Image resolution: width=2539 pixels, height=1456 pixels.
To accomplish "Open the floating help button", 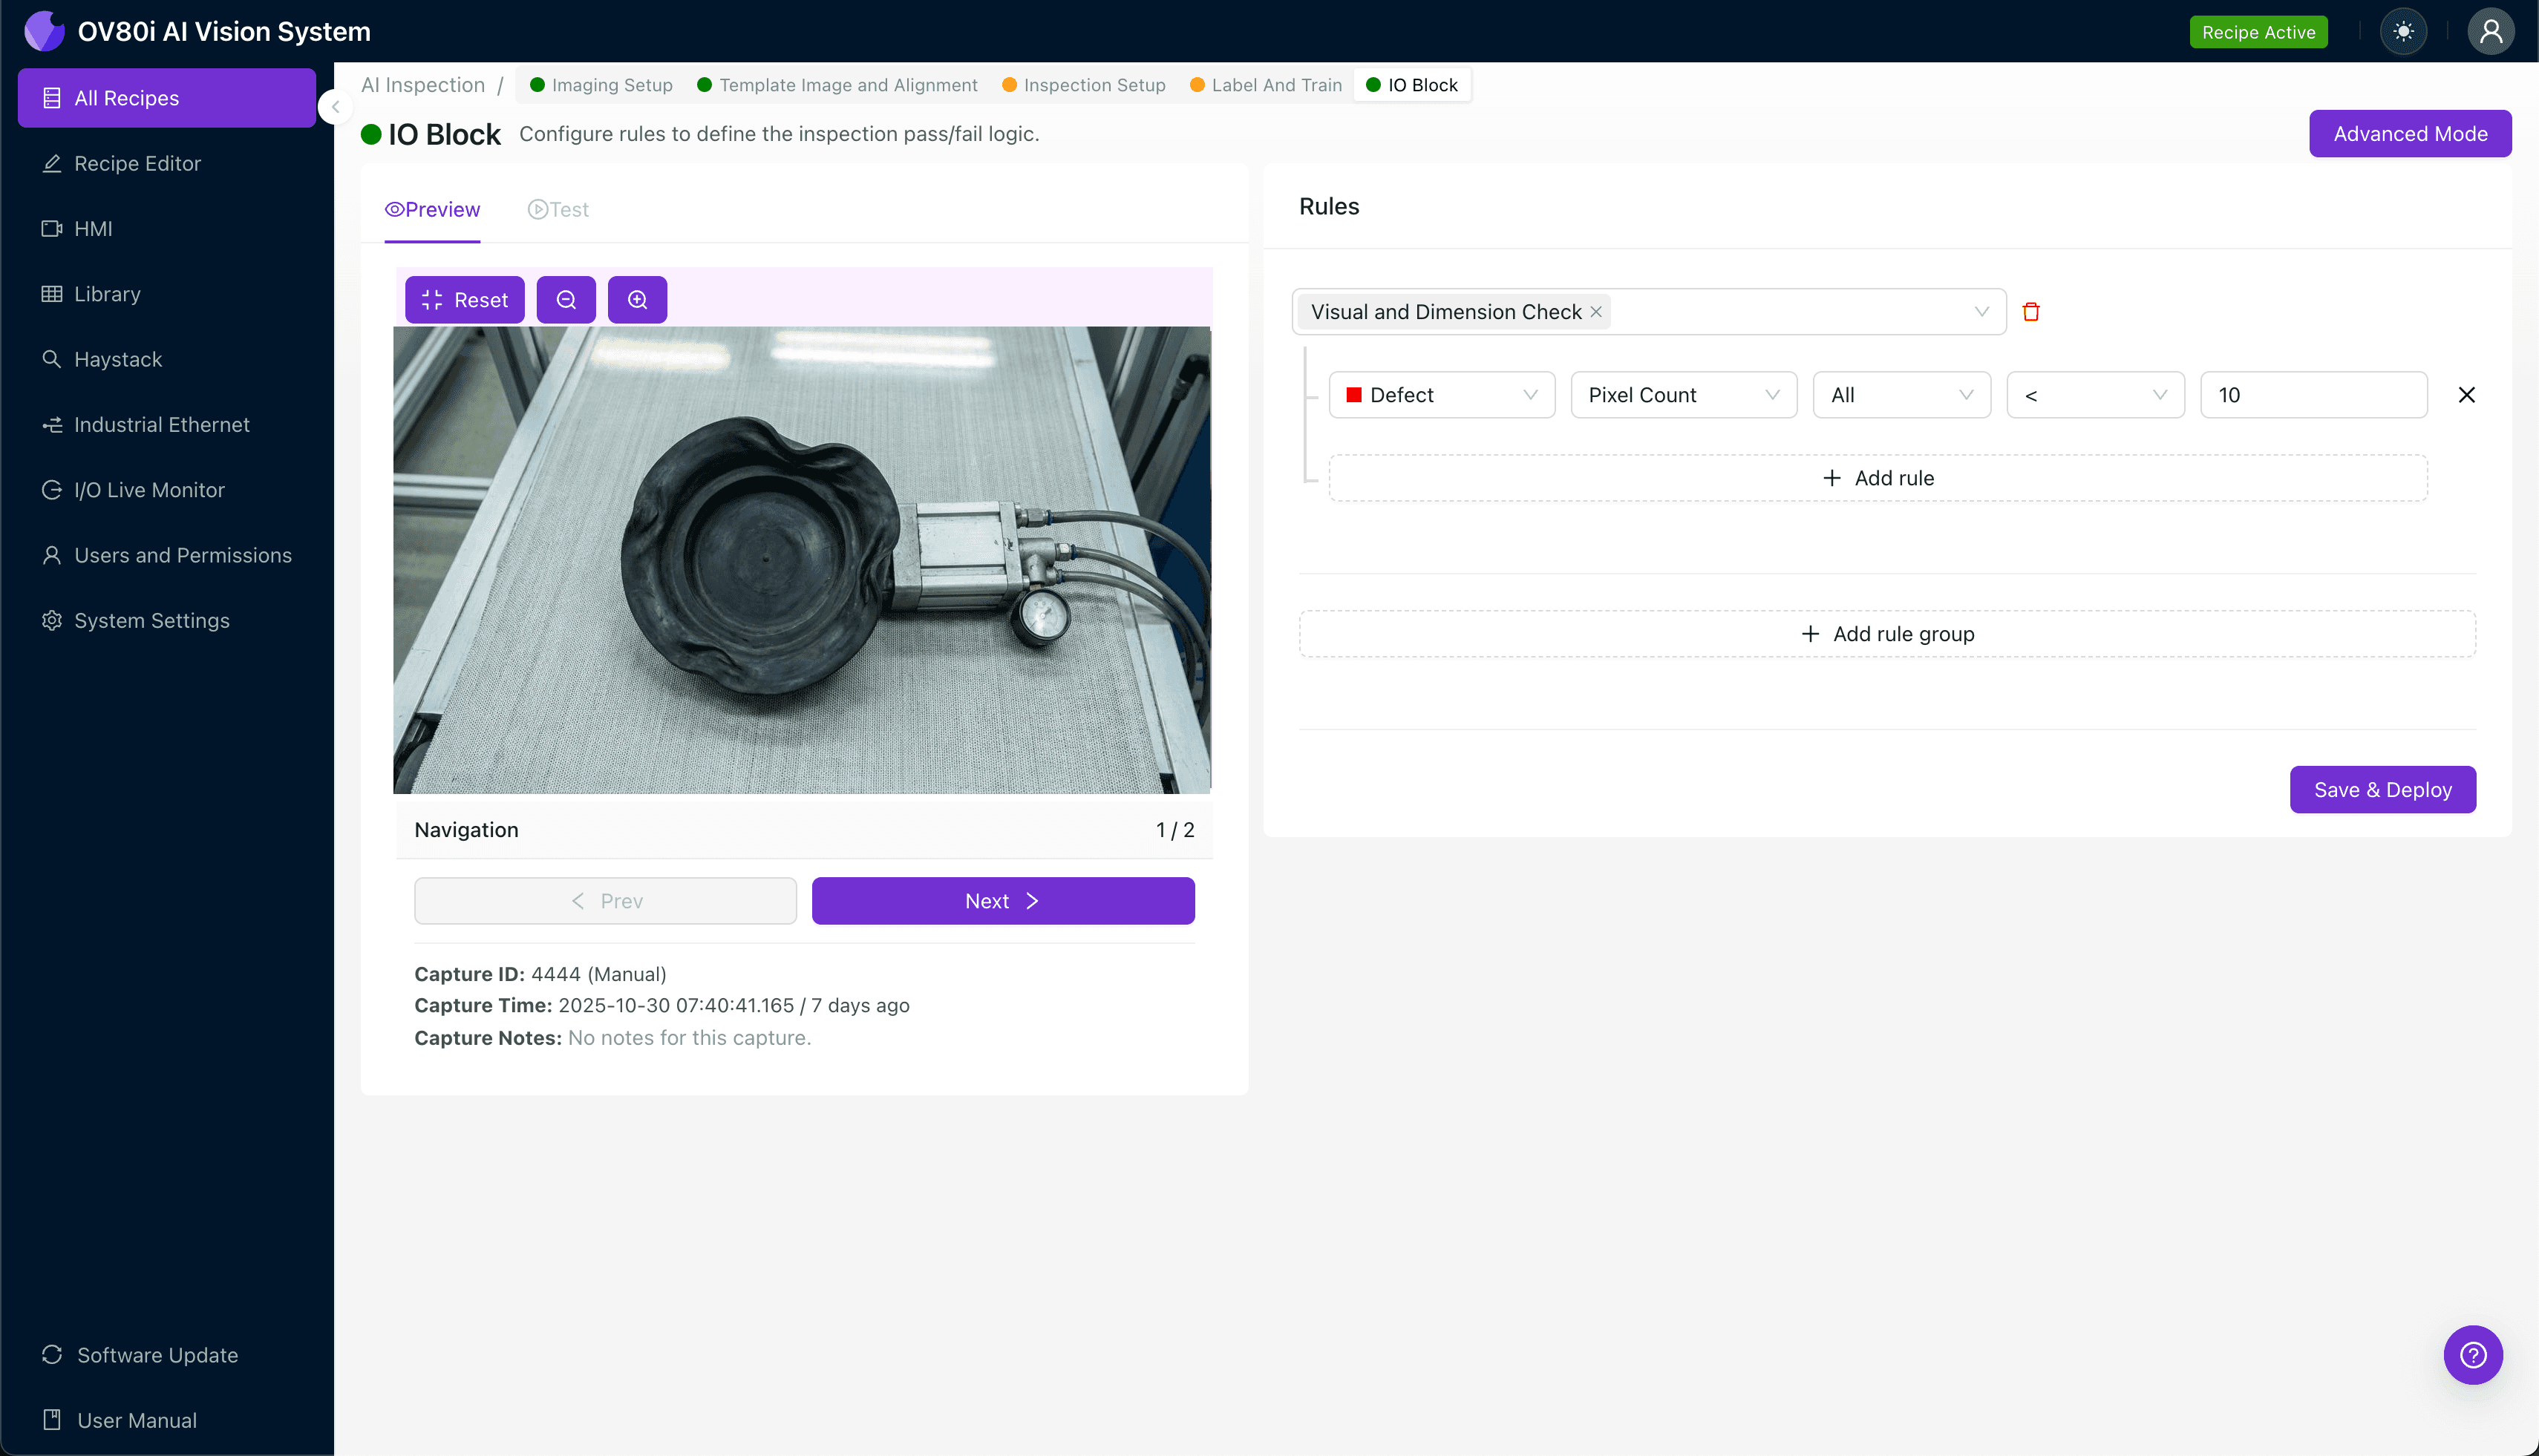I will pyautogui.click(x=2473, y=1354).
